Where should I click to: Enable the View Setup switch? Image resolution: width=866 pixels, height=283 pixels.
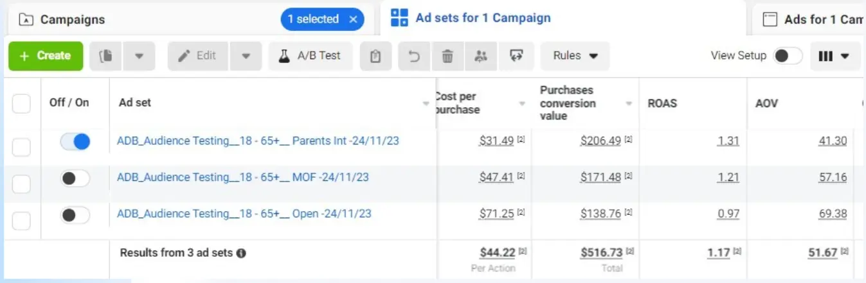click(788, 56)
